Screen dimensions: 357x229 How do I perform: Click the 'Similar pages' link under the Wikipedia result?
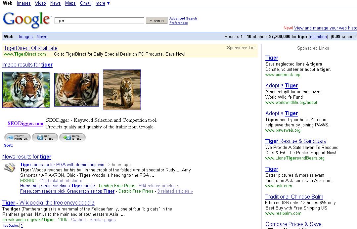[103, 219]
